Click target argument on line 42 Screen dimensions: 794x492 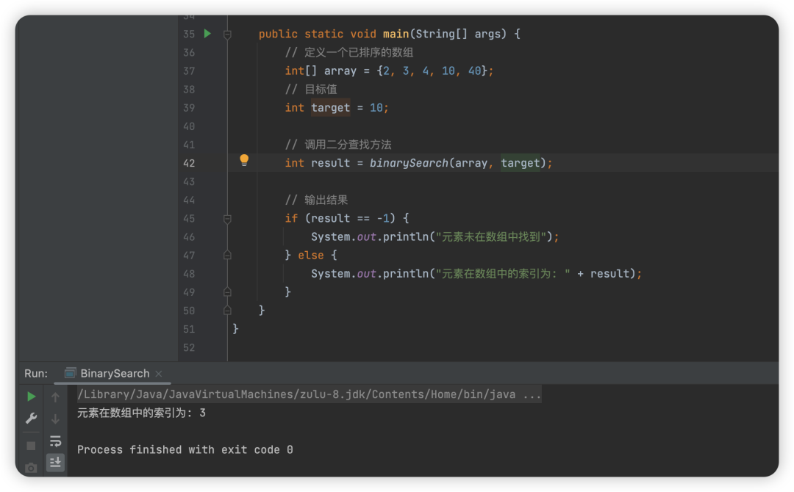520,163
